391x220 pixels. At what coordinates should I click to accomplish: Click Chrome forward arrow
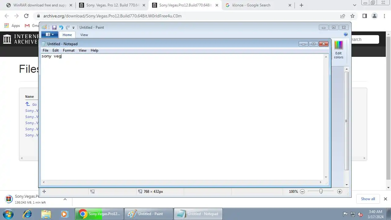[x=16, y=16]
